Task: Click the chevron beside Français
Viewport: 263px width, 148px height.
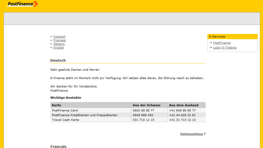Action: (51, 40)
